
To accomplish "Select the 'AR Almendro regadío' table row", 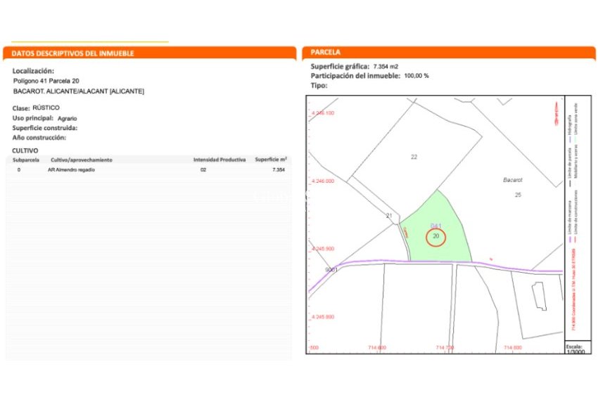I will 71,170.
